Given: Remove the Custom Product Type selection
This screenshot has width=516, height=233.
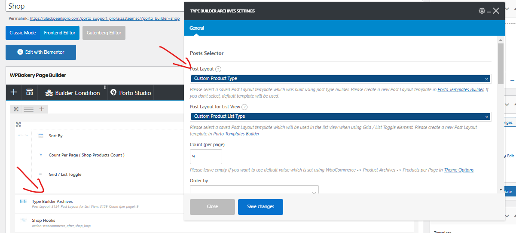Looking at the screenshot, I should coord(486,79).
